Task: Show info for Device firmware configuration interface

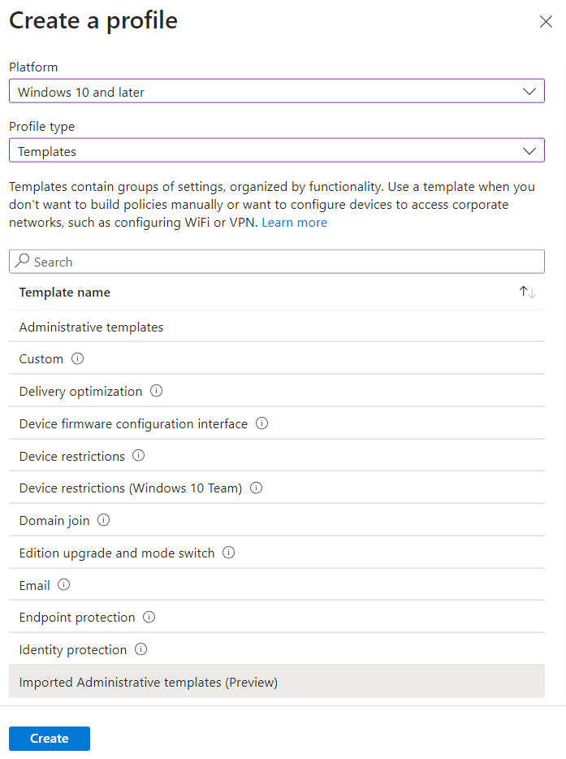Action: point(261,423)
